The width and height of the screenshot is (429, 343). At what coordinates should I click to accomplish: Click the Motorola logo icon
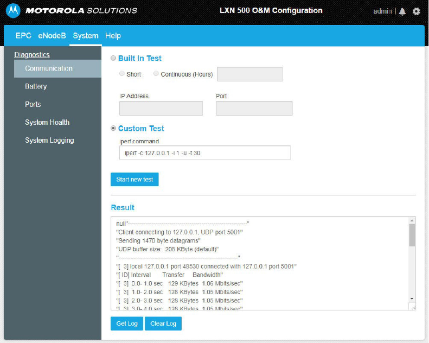tap(13, 11)
